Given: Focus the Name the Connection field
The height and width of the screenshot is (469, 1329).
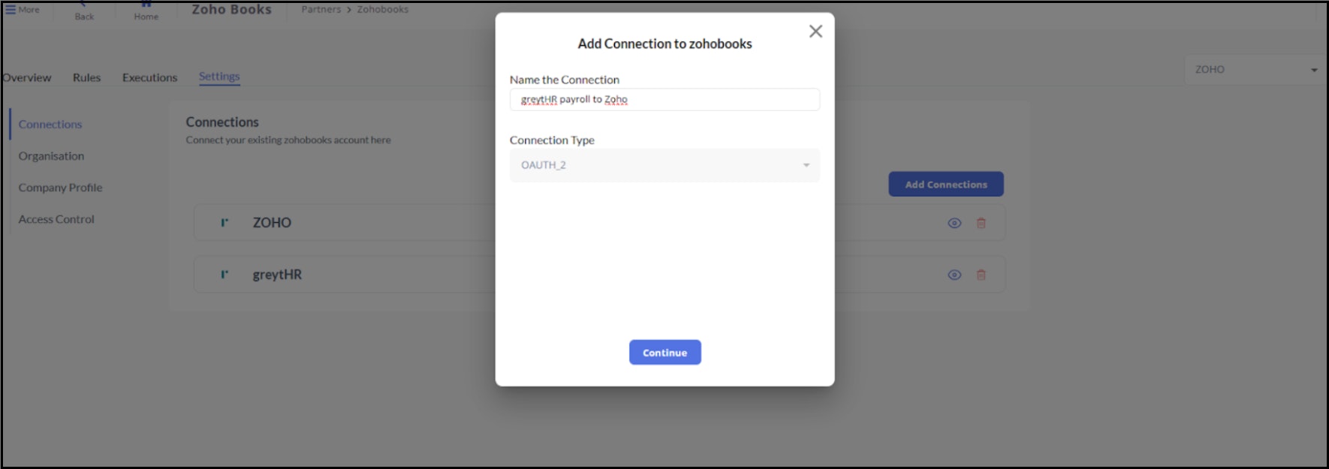Looking at the screenshot, I should (664, 99).
